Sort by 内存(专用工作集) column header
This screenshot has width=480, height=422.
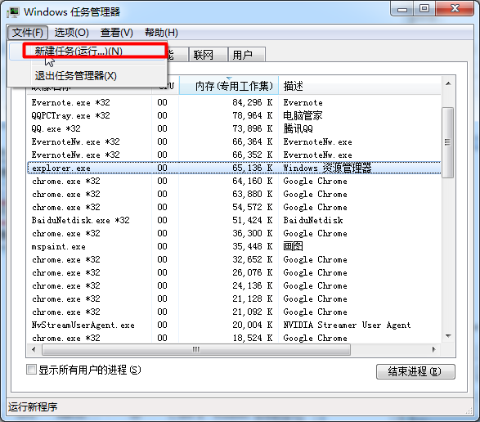coord(229,86)
